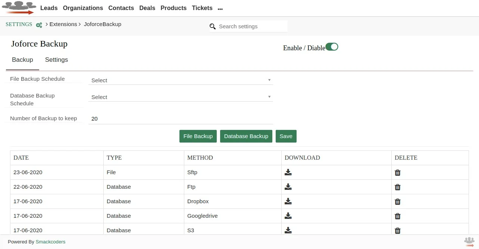Download the Sftp file backup from 23-06-2020

click(x=288, y=172)
